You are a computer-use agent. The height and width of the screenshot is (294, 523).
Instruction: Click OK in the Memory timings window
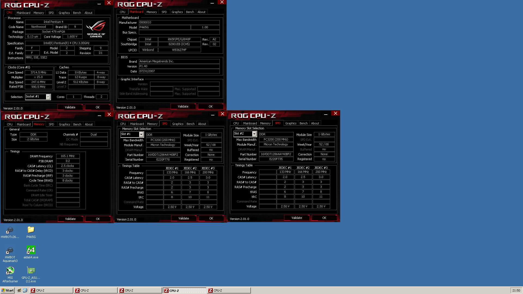[x=98, y=219]
